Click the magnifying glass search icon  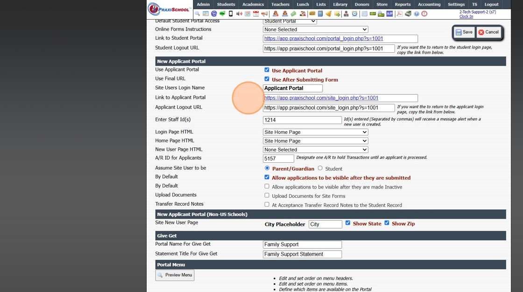pos(197,14)
